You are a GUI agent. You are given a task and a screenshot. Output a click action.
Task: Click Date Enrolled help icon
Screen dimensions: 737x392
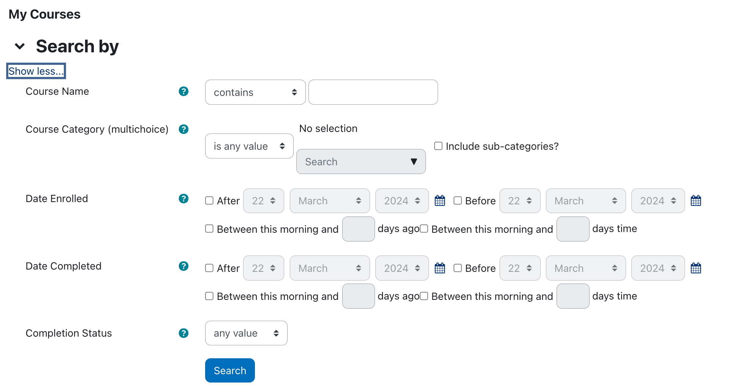point(183,199)
